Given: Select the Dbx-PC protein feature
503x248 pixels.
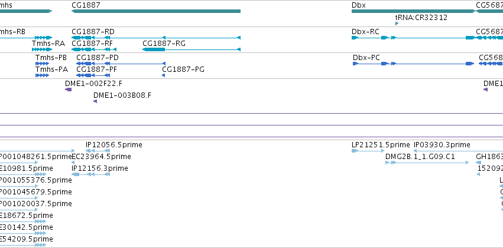Looking at the screenshot, I should click(x=414, y=64).
